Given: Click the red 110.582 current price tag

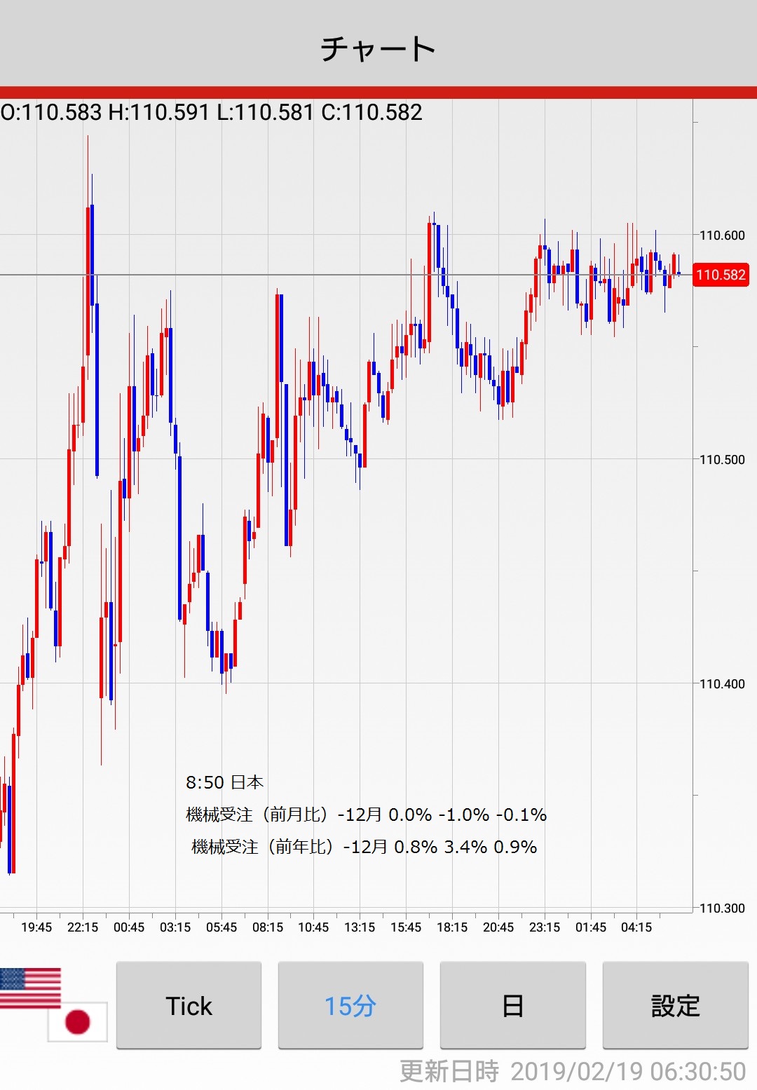Looking at the screenshot, I should [x=721, y=275].
